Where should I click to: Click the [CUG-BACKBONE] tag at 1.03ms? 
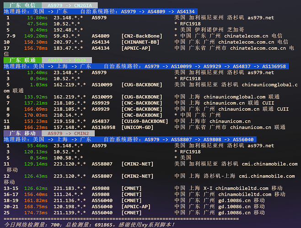tap(142, 85)
